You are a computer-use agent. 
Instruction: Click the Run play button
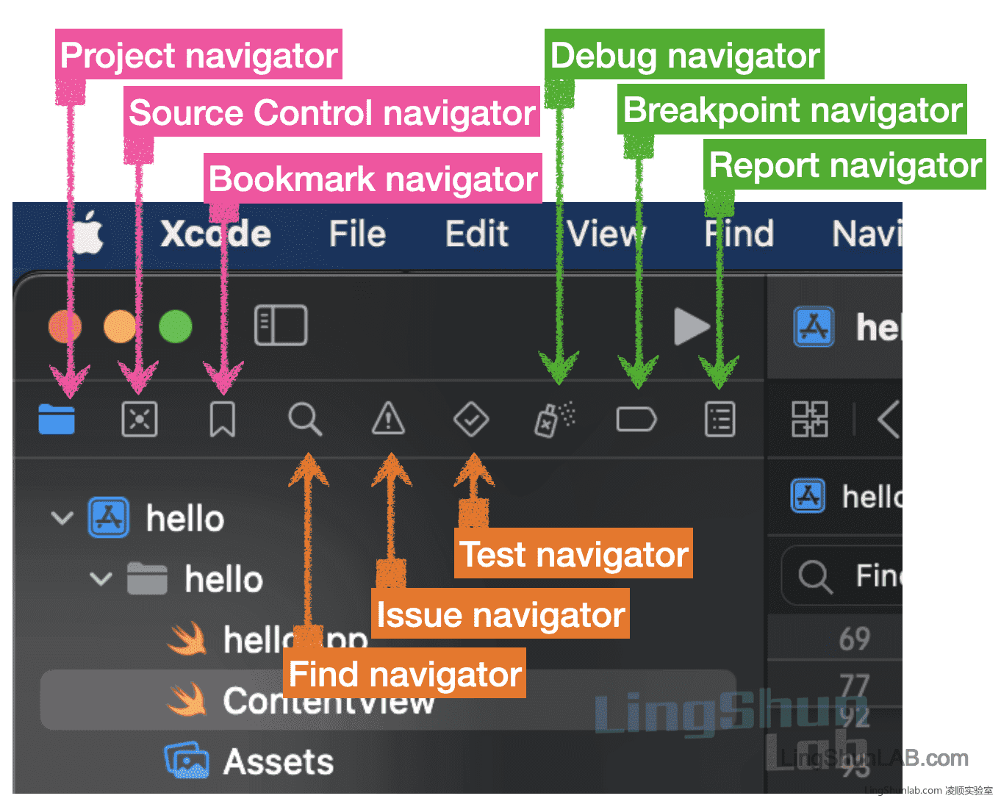click(691, 326)
